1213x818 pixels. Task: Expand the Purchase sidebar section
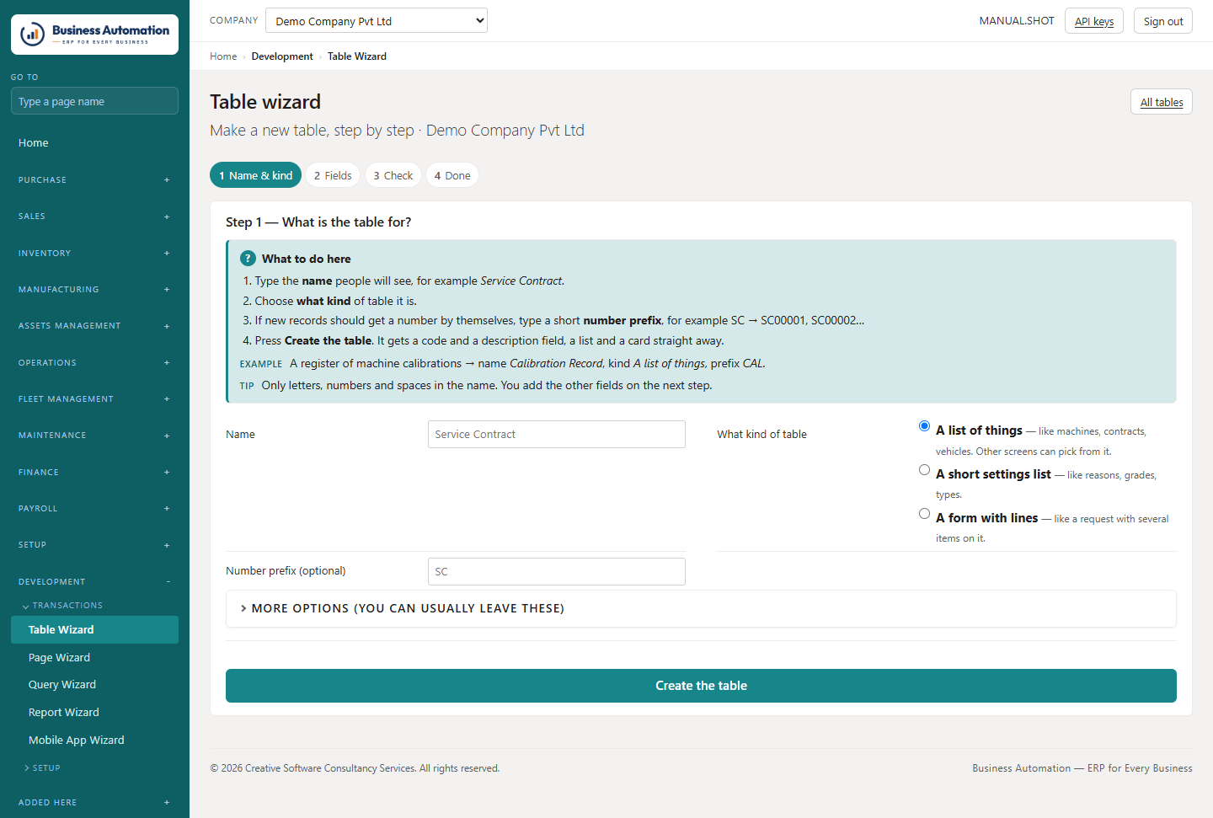[x=94, y=180]
